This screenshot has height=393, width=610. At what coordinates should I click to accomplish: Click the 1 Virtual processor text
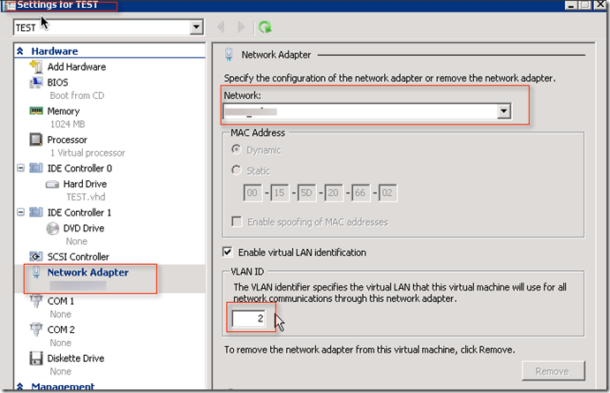[x=87, y=153]
